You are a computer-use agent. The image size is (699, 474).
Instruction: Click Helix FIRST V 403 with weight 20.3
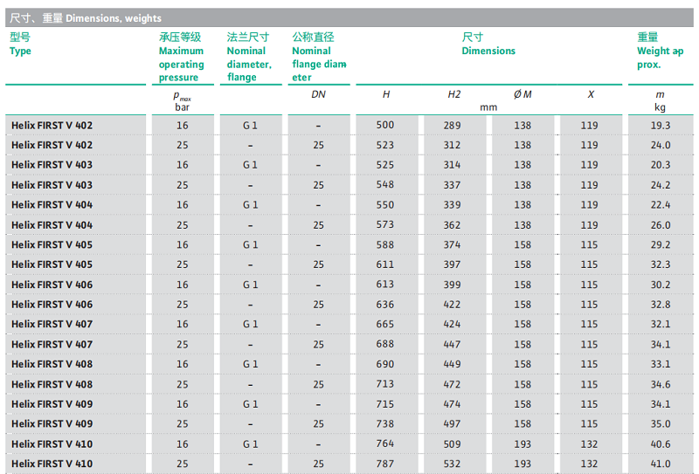(x=52, y=165)
